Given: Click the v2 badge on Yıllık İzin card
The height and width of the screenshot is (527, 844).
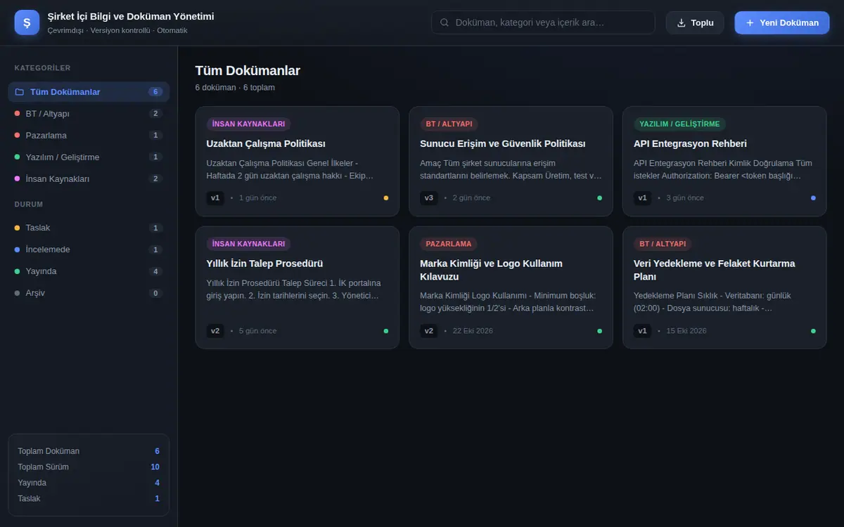Looking at the screenshot, I should [215, 331].
